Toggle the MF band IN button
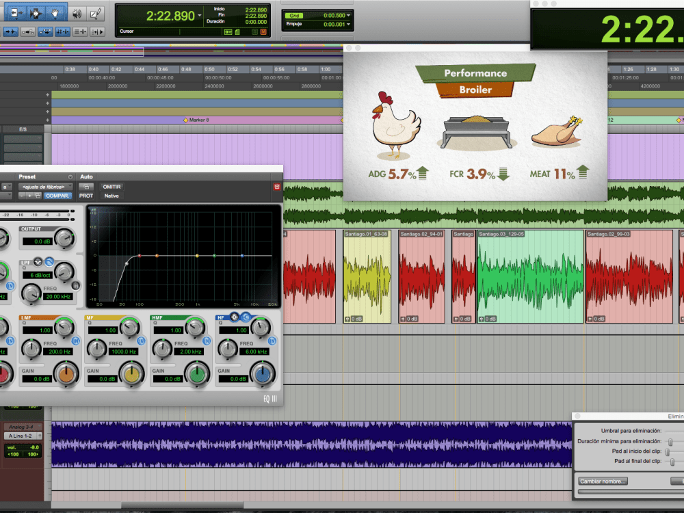 142,341
